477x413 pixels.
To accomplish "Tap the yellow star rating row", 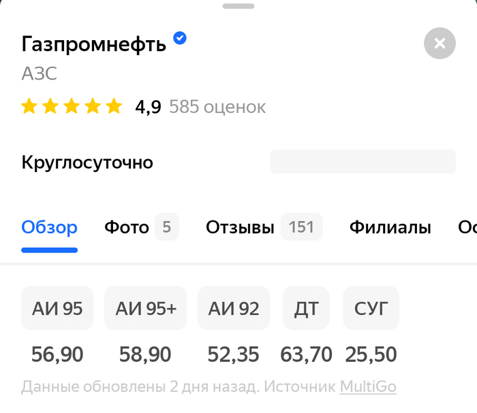I will pos(72,107).
